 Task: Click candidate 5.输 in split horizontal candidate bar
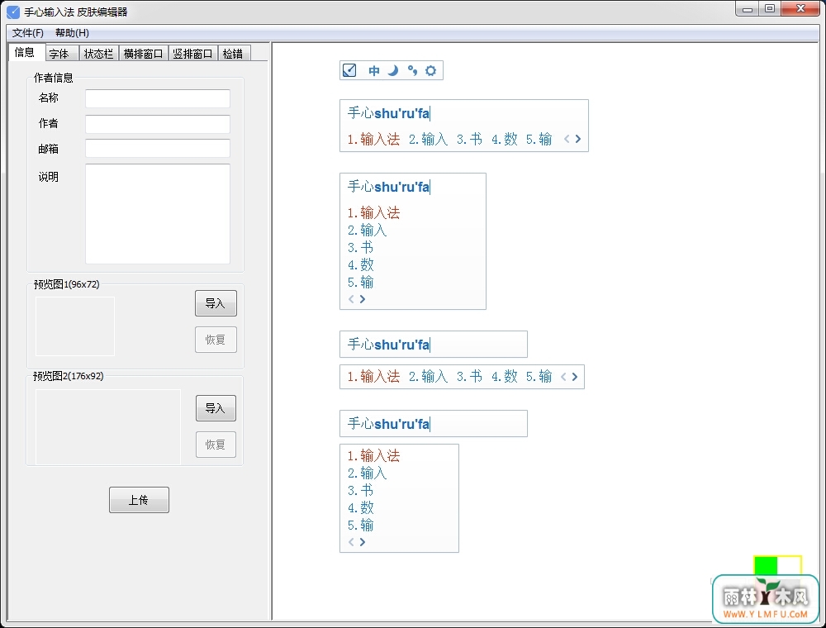[539, 376]
